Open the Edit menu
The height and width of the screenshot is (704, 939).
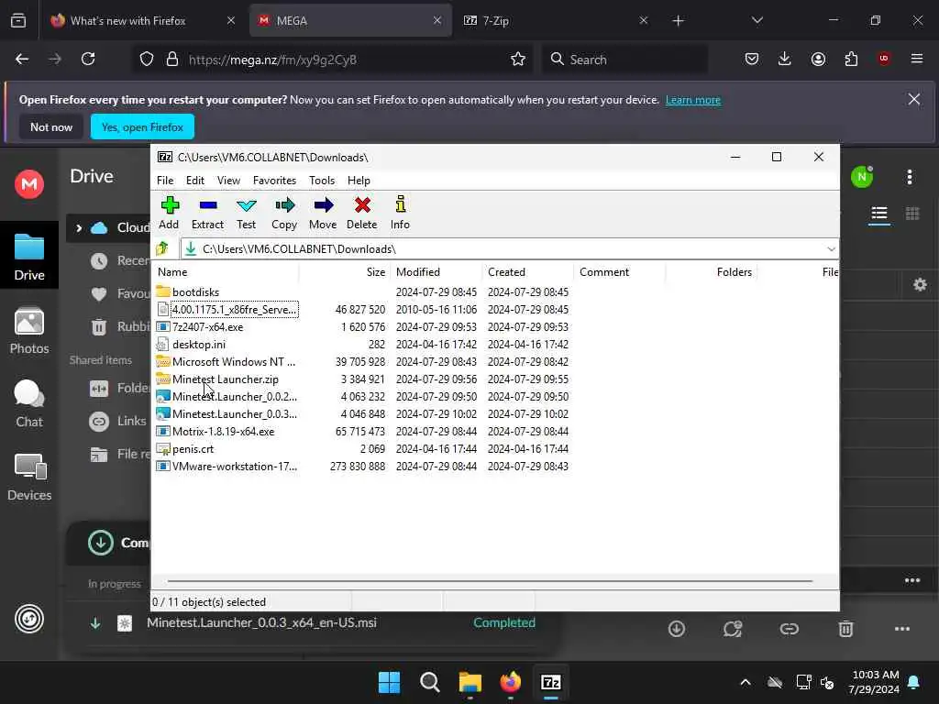(194, 181)
